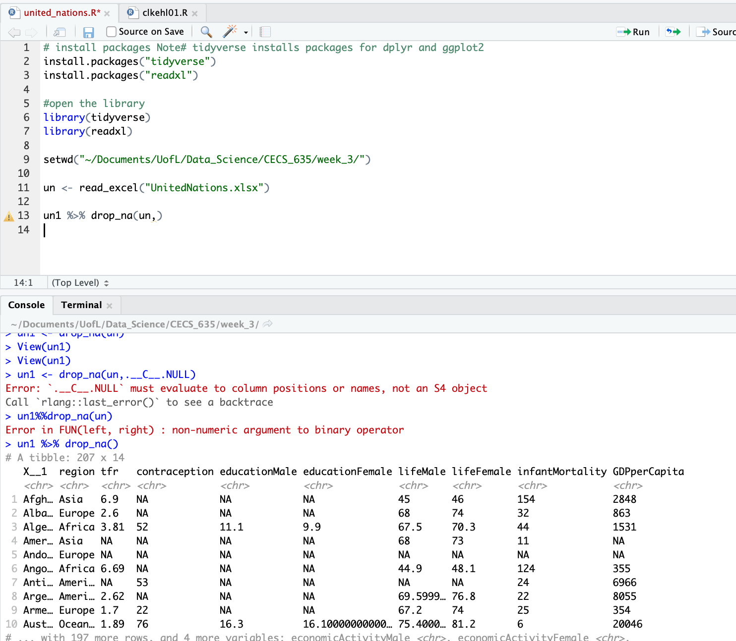Screen dimensions: 736x641
Task: Click cursor position indicator 14:1
Action: [23, 283]
